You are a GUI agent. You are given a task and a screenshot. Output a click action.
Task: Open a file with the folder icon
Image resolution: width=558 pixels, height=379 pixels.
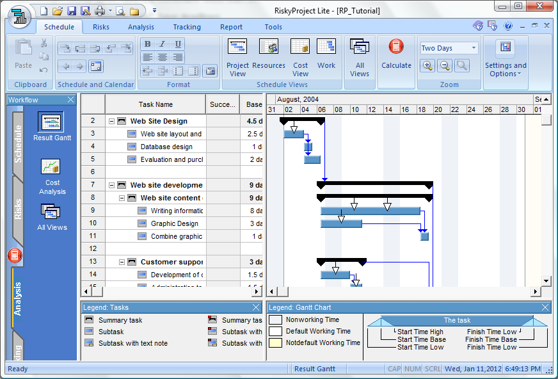(58, 11)
